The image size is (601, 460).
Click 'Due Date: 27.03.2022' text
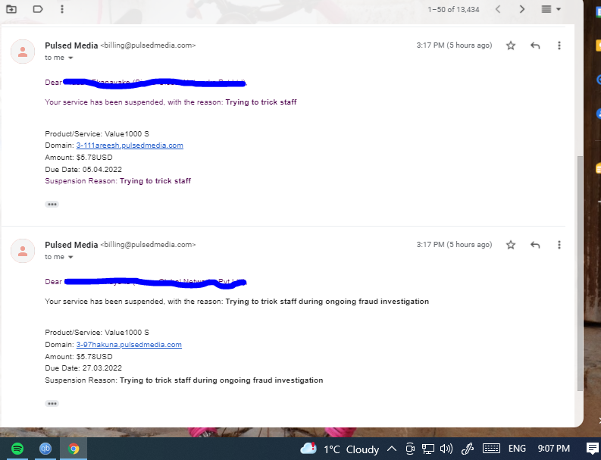point(83,368)
